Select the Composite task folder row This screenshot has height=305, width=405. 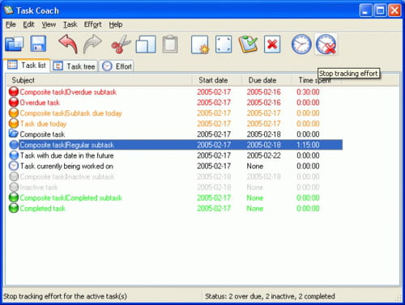pyautogui.click(x=174, y=134)
